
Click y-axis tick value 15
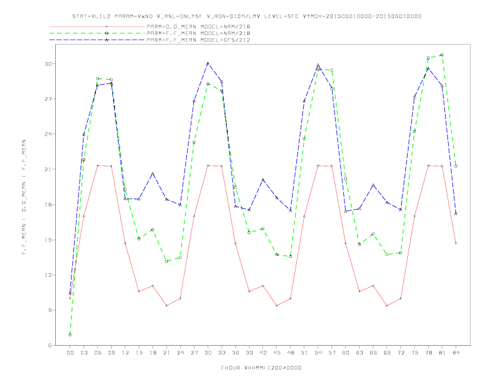point(48,240)
